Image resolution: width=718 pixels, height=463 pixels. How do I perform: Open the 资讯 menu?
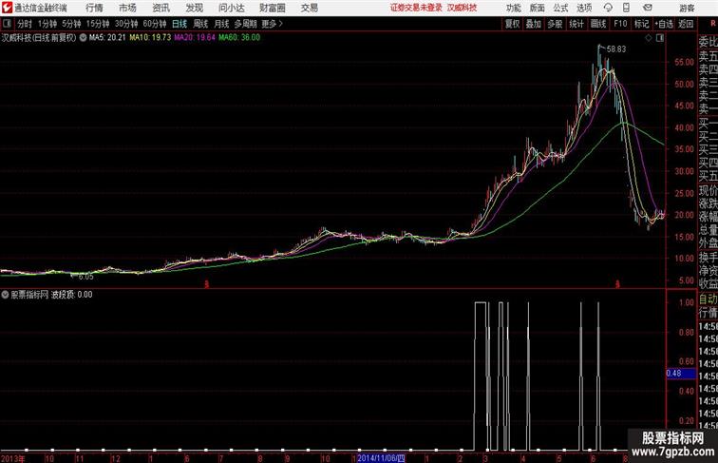click(161, 8)
